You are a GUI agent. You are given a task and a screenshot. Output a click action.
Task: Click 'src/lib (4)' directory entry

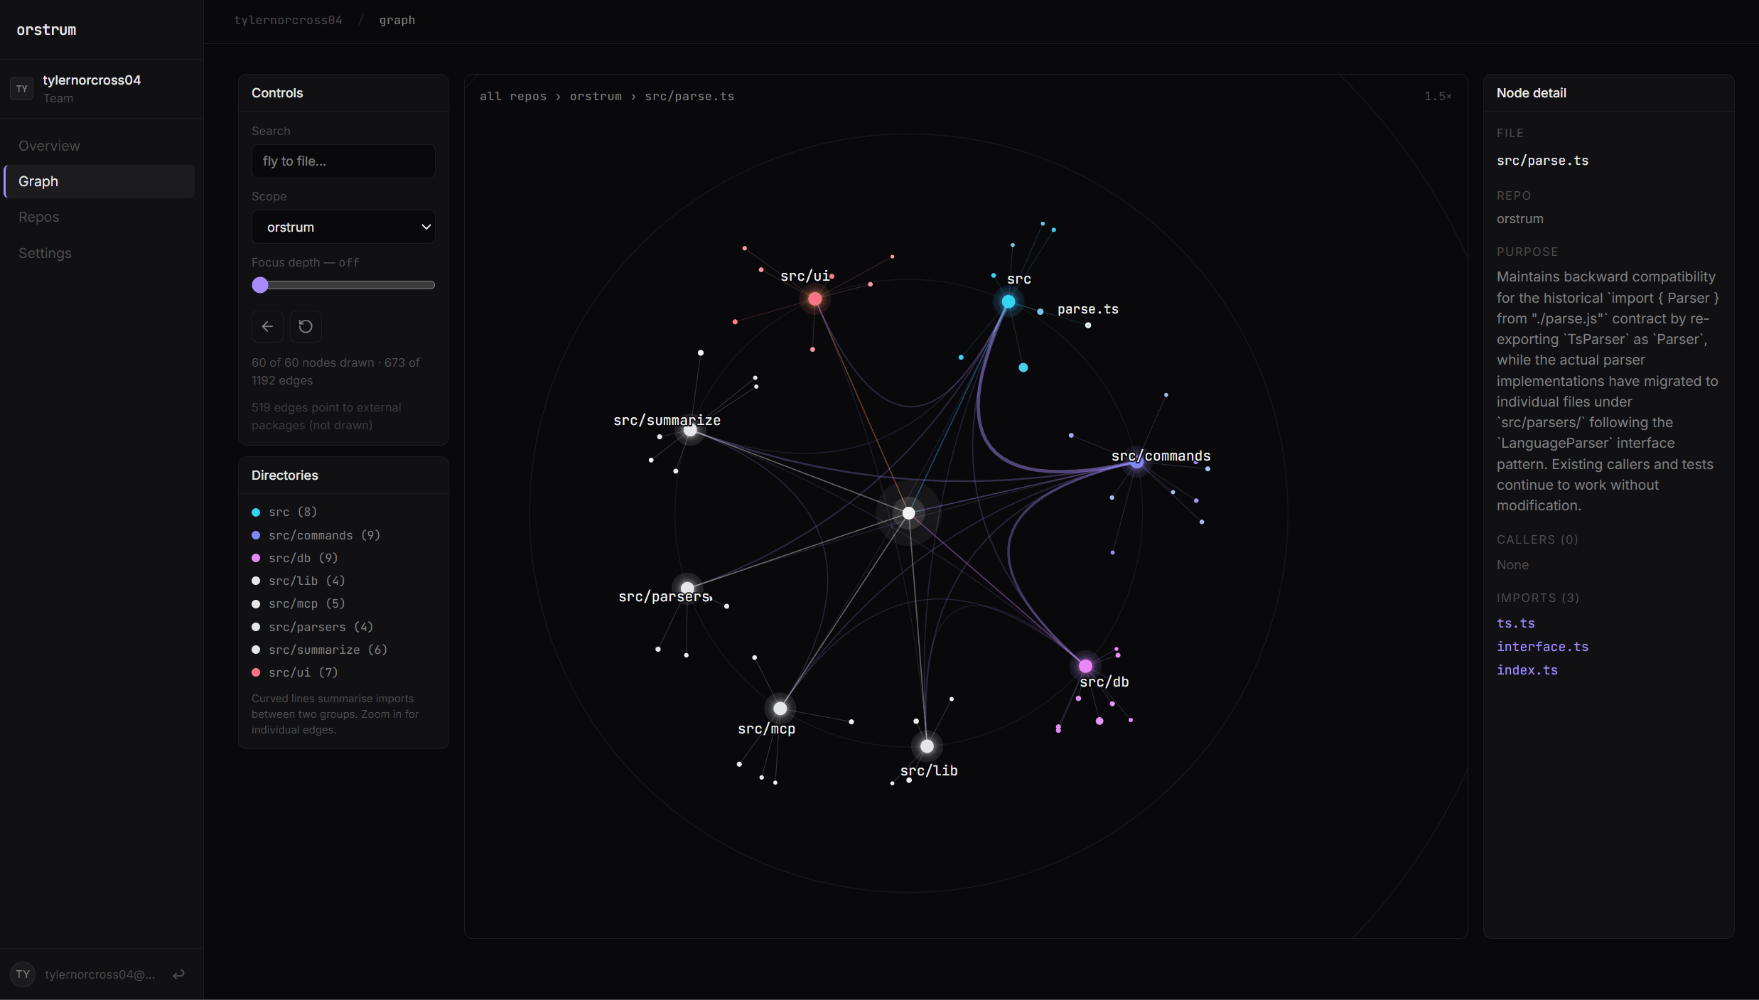point(307,581)
